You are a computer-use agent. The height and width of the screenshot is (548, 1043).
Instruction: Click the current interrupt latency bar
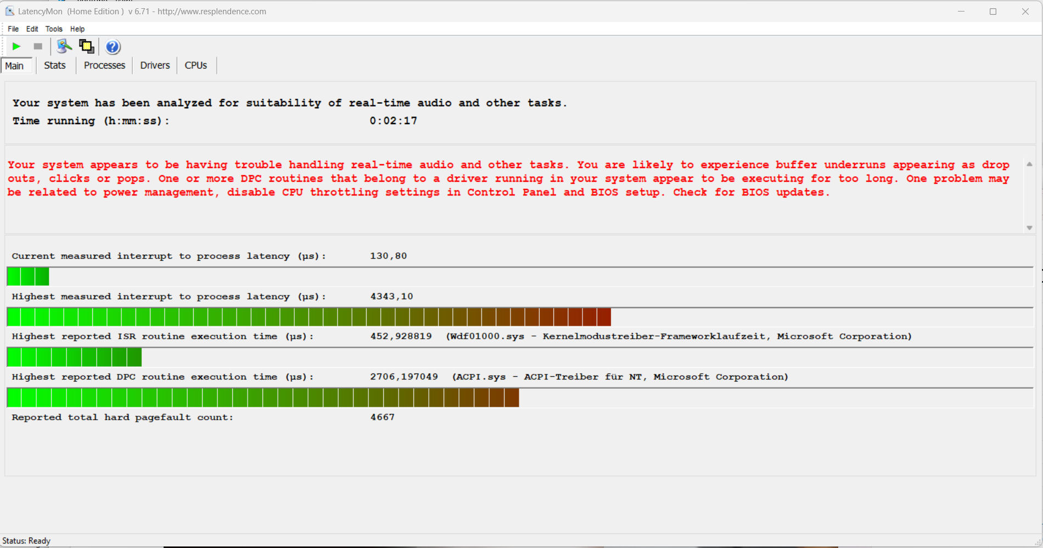point(520,276)
